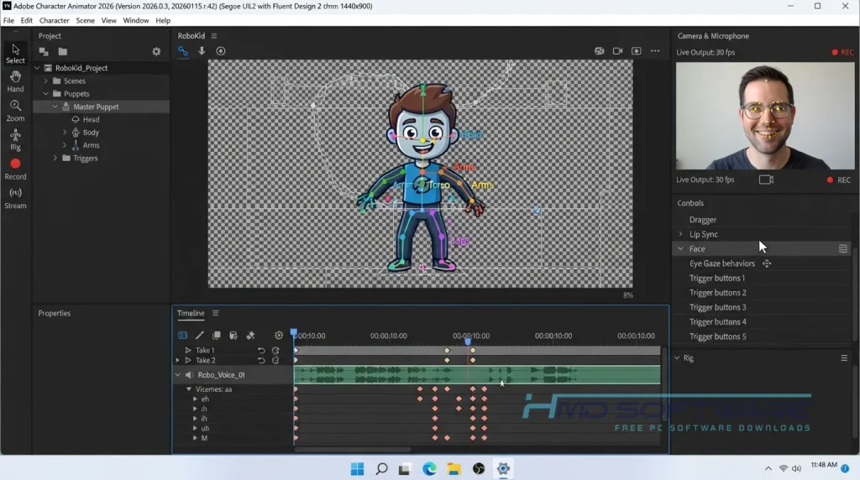Toggle the camera icon below webcam preview
The width and height of the screenshot is (860, 480).
point(766,180)
